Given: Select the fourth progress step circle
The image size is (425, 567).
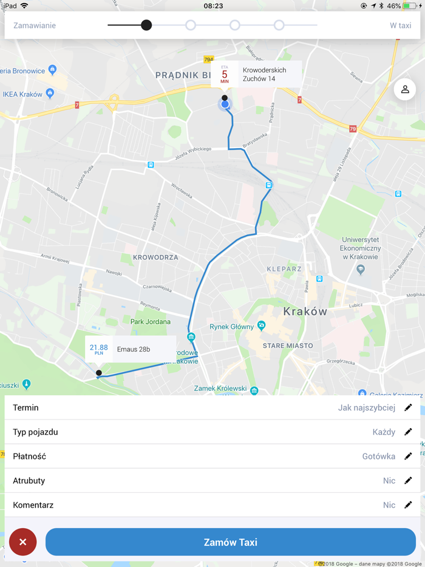Looking at the screenshot, I should pyautogui.click(x=279, y=25).
